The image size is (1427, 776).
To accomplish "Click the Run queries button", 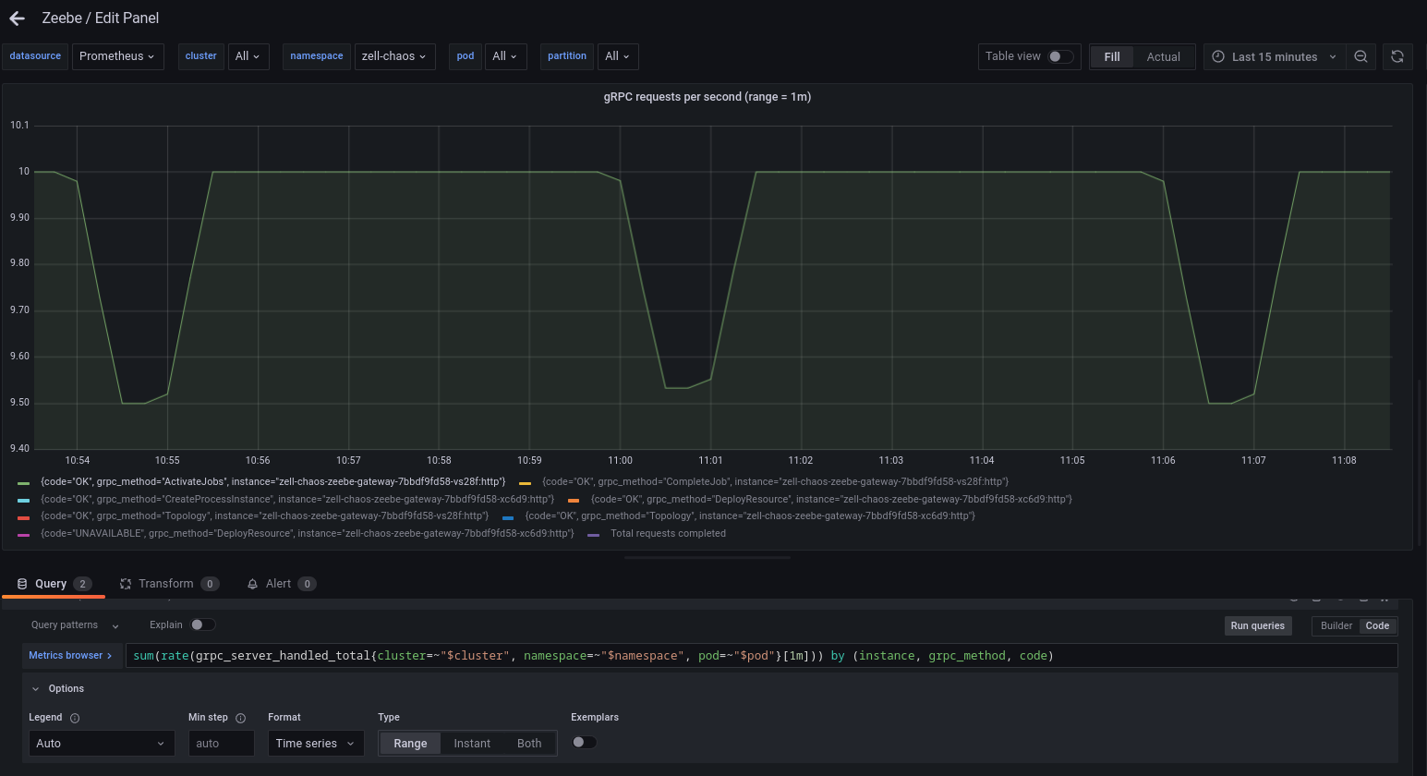I will [x=1257, y=625].
